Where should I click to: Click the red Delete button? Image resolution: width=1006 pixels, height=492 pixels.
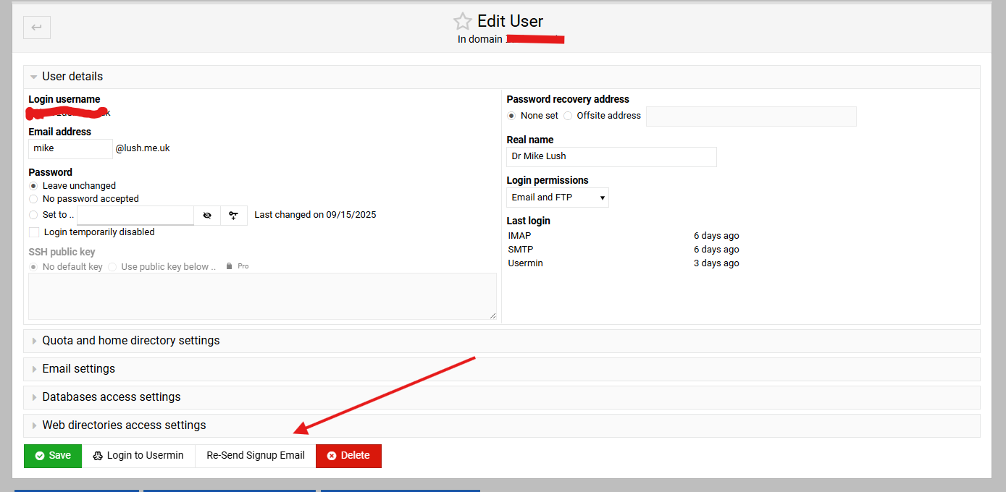[x=348, y=456]
